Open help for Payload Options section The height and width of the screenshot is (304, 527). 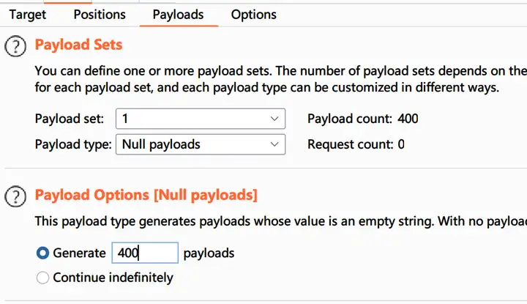[15, 196]
